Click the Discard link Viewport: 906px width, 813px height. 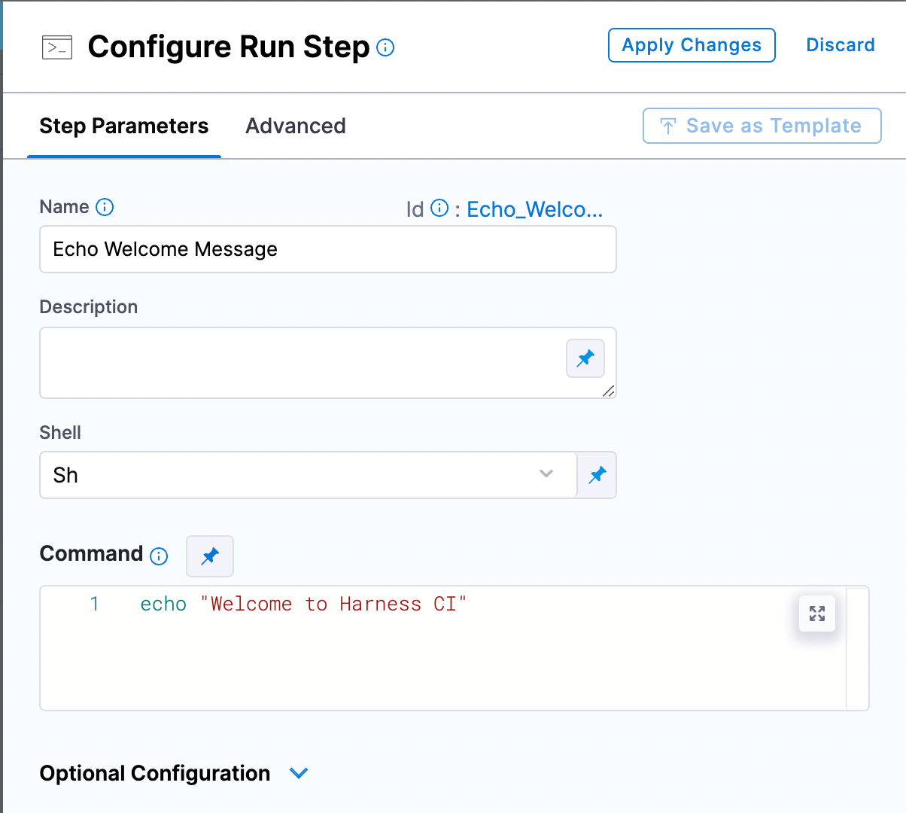[x=841, y=44]
